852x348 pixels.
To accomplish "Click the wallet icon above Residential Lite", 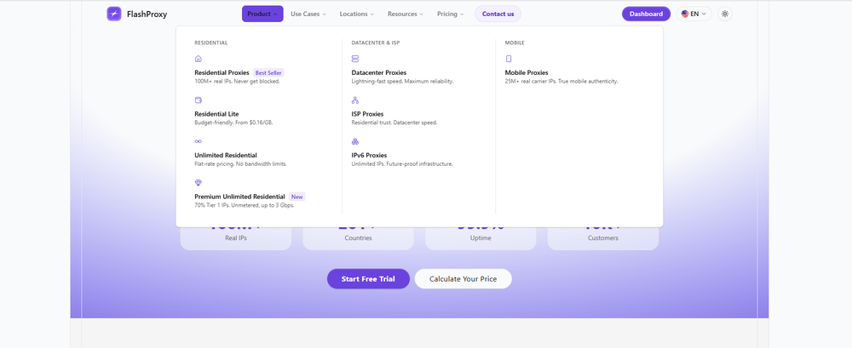I will click(x=199, y=100).
